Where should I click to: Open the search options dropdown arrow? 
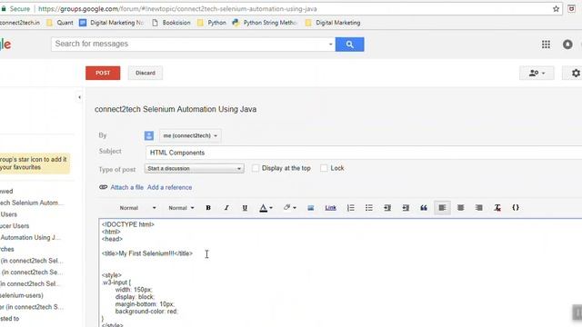[330, 45]
